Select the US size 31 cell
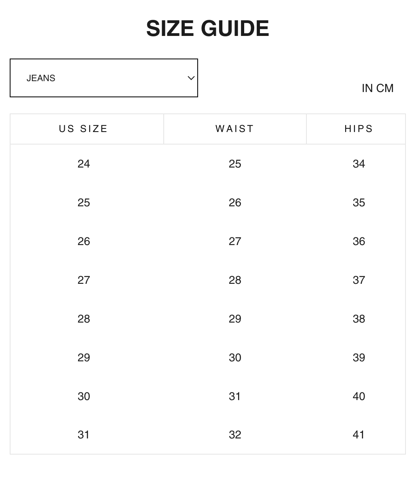This screenshot has height=478, width=418. tap(84, 435)
